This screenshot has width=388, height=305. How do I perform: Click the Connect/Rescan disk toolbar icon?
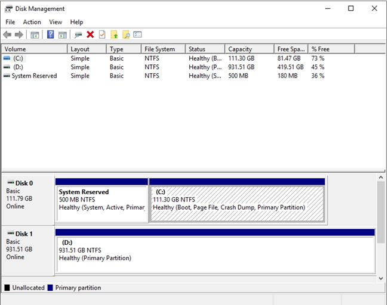click(x=78, y=35)
